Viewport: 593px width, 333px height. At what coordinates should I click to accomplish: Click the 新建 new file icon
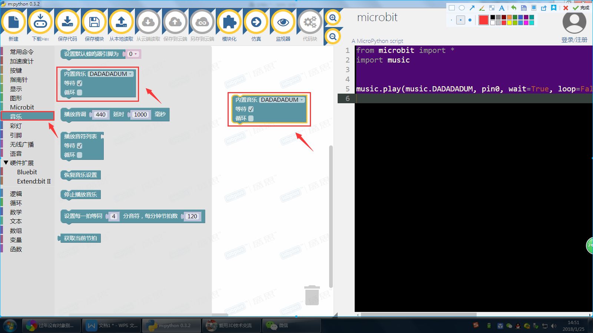tap(14, 22)
